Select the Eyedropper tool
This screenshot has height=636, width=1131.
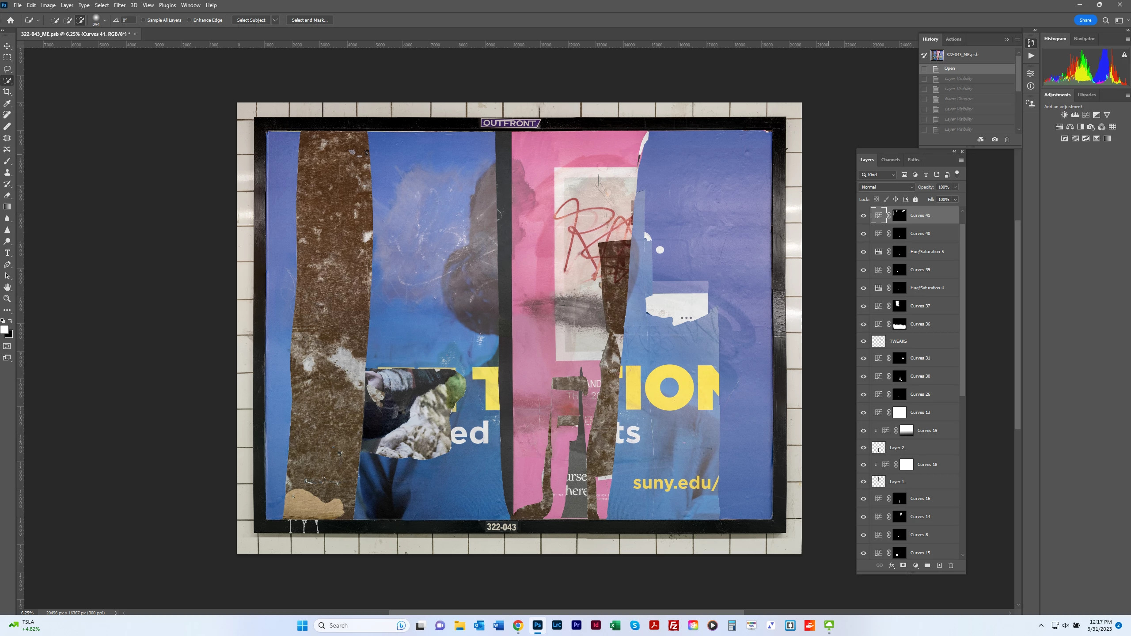tap(7, 103)
